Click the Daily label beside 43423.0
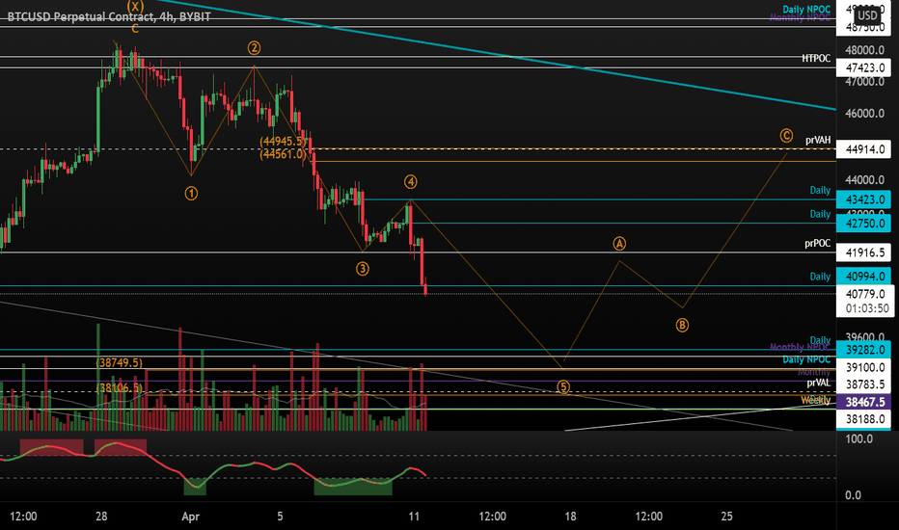Viewport: 899px width, 530px height. pos(820,190)
